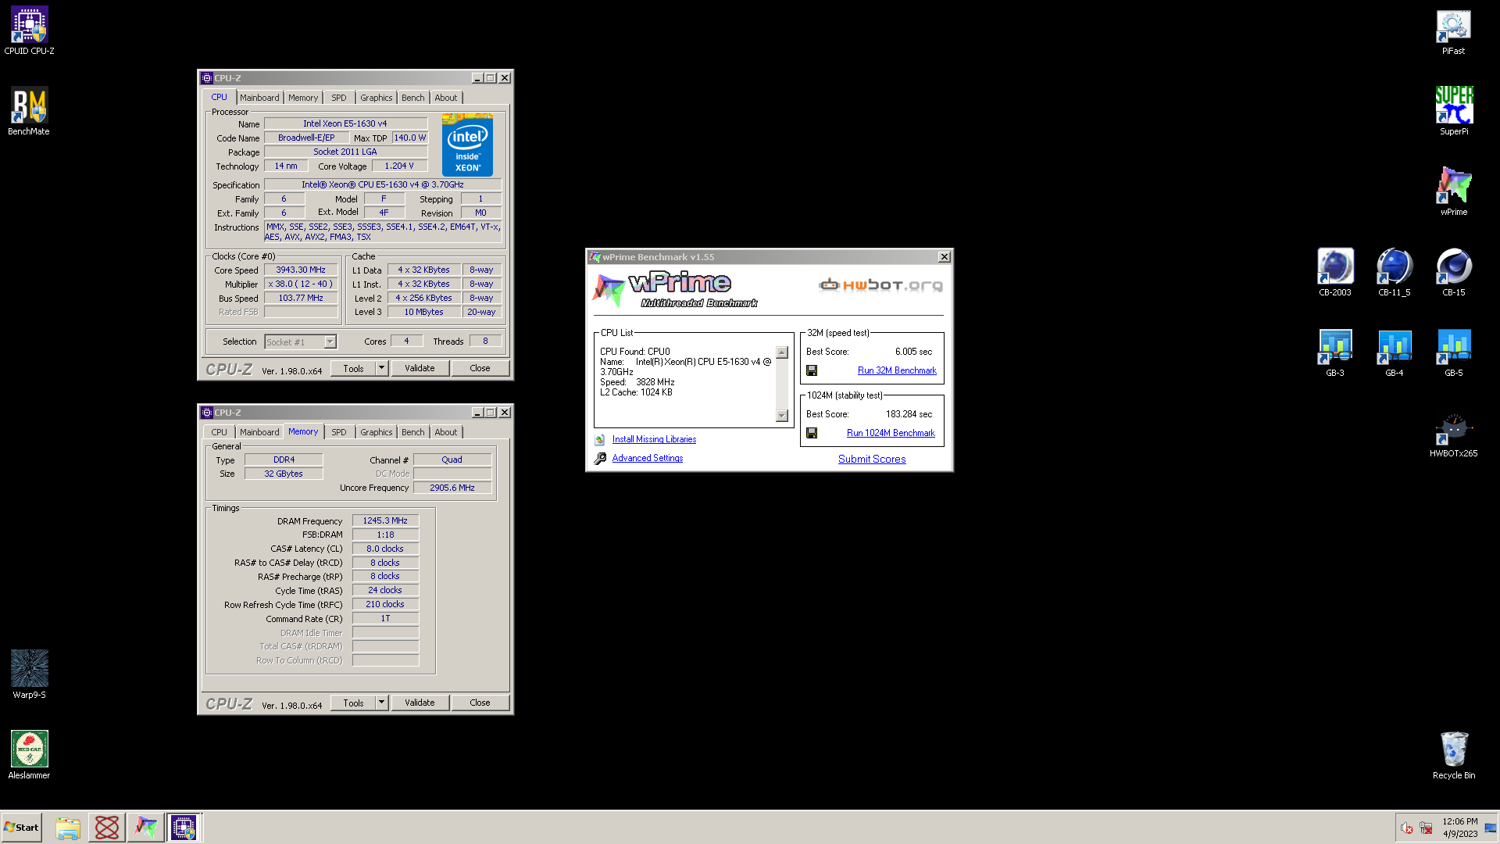Viewport: 1500px width, 844px height.
Task: Click the Core Speed value 3943.30 MHz
Action: point(301,270)
